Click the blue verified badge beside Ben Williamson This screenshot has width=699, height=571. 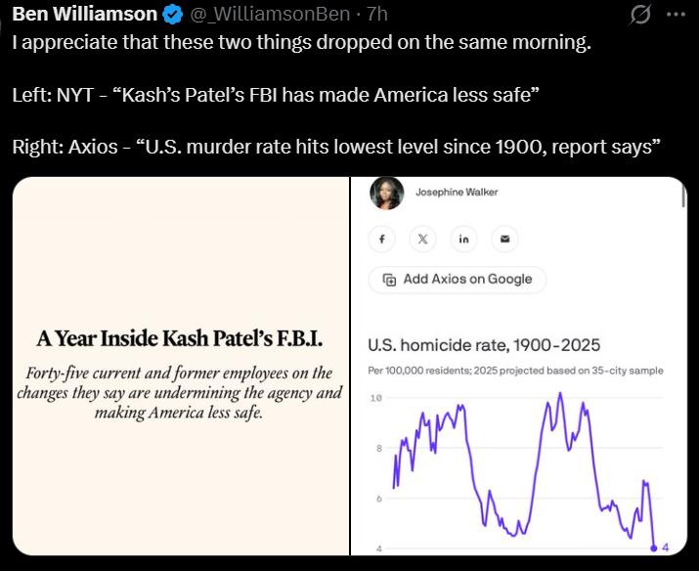tap(172, 15)
